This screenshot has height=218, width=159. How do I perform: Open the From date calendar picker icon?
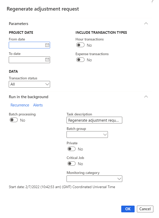pyautogui.click(x=47, y=45)
